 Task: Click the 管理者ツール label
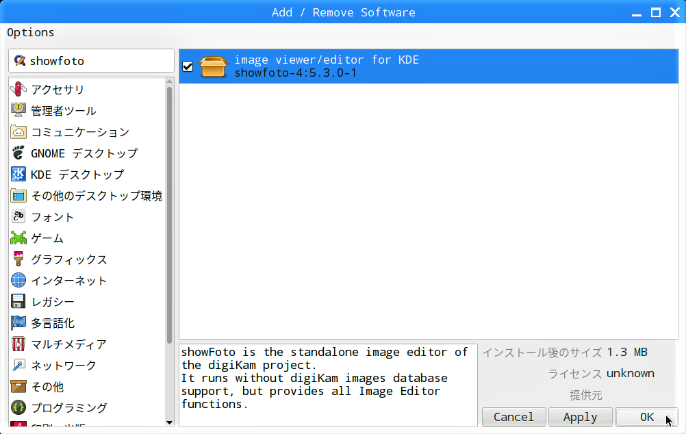point(64,111)
